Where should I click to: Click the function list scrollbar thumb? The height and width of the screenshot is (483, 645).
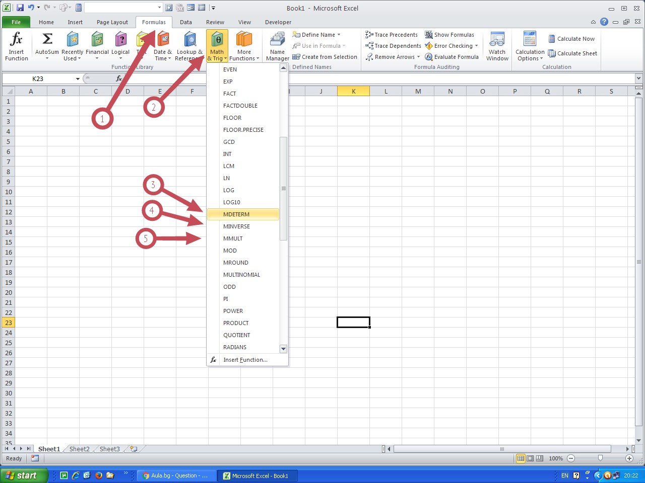[x=283, y=189]
